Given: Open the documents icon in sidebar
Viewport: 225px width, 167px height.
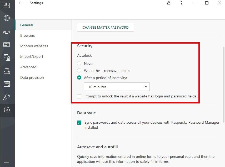Looking at the screenshot, I should click(7, 58).
